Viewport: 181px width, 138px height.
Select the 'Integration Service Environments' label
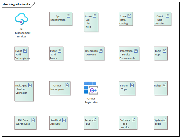(x=127, y=55)
